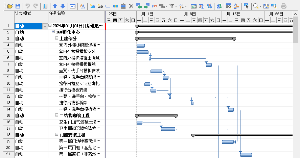This screenshot has width=300, height=158.
Task: Click the cursor pointer selection icon
Action: [246, 6]
